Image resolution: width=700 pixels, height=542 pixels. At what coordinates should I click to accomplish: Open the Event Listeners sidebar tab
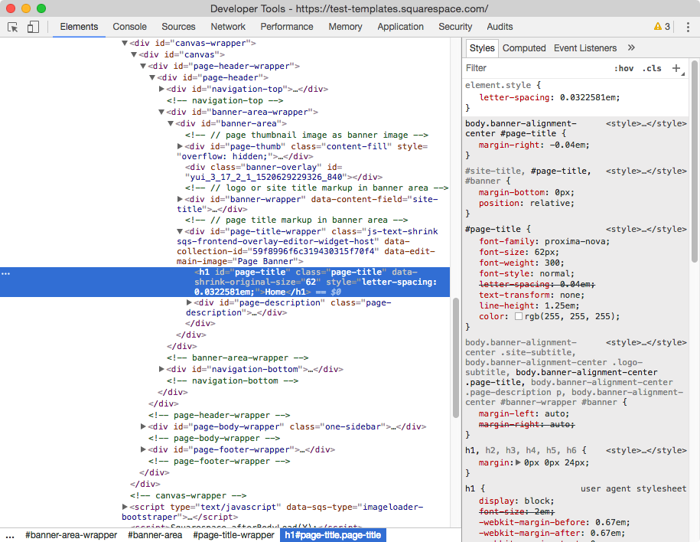tap(584, 48)
